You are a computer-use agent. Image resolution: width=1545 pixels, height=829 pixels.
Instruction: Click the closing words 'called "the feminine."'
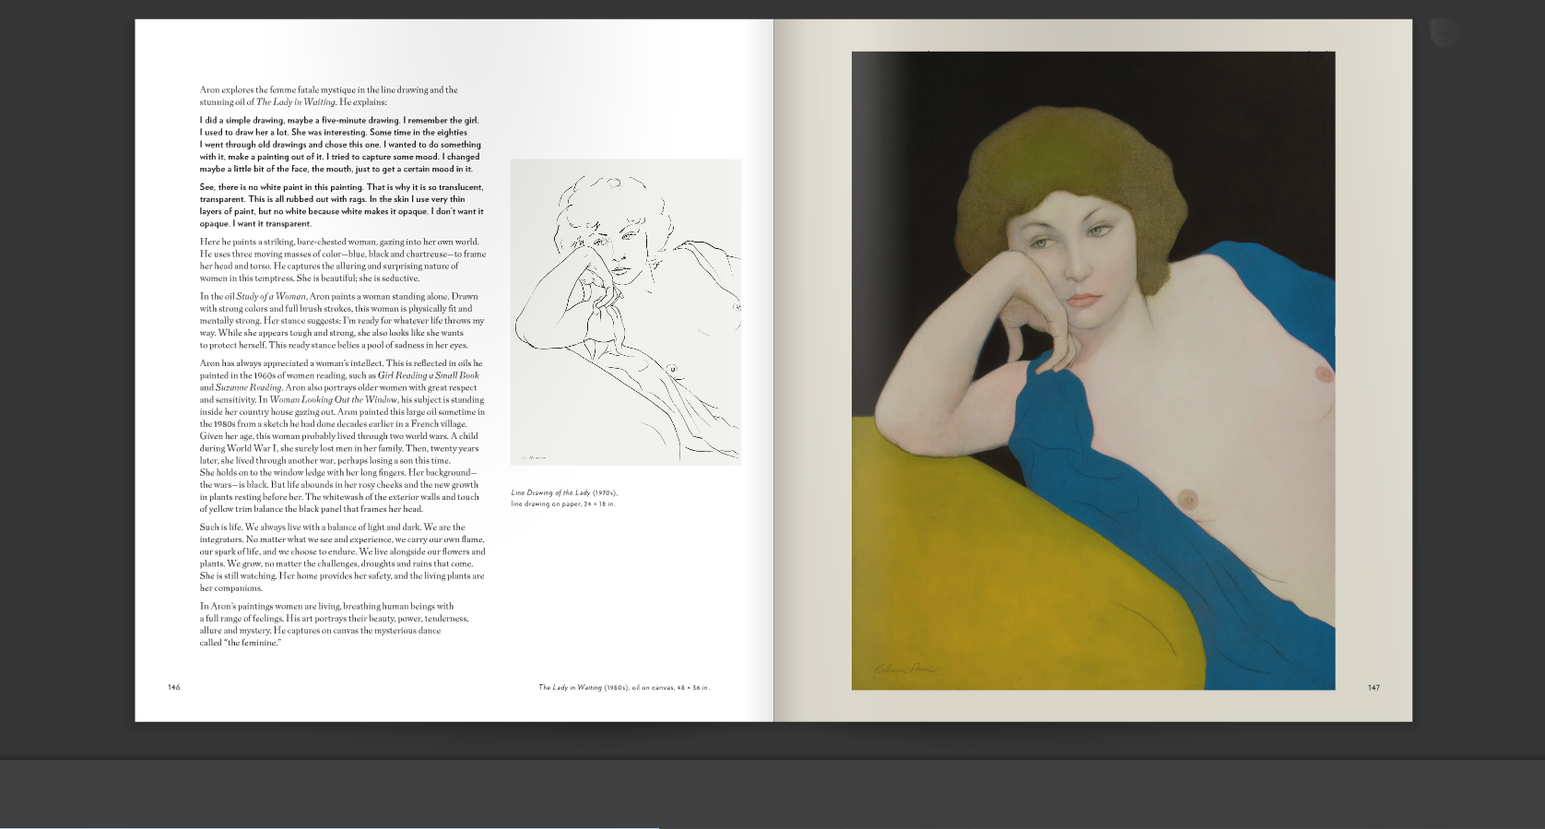pyautogui.click(x=241, y=643)
